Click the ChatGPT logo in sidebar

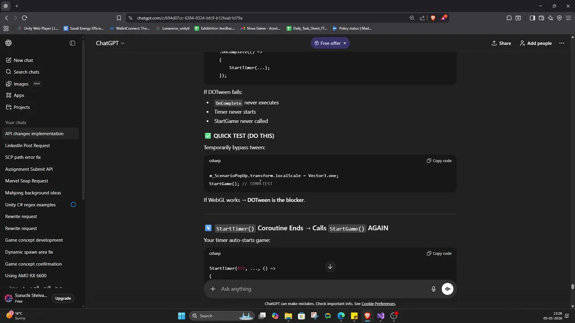[x=9, y=43]
